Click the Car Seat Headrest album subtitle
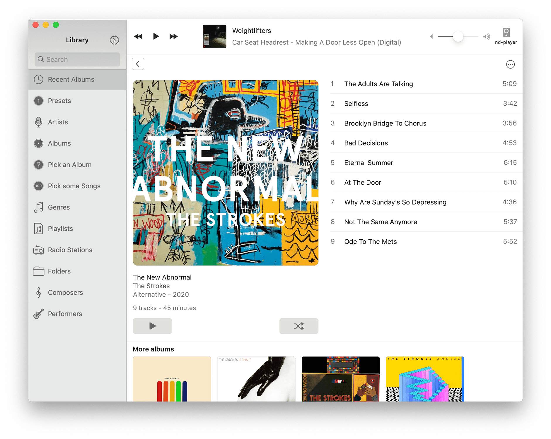551x439 pixels. coord(317,42)
